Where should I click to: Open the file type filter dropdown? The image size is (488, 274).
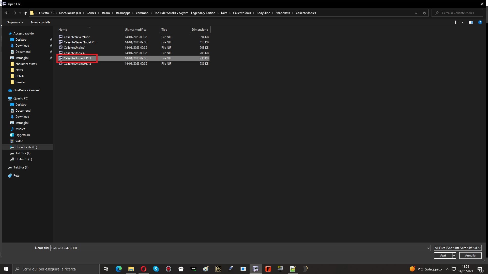point(457,248)
